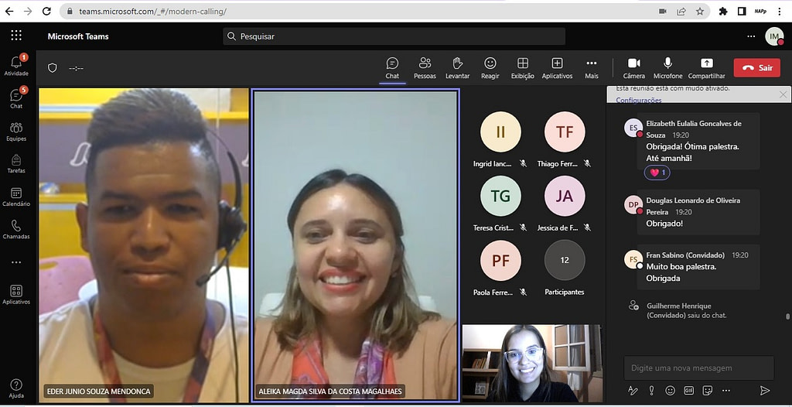Open Mais options in meeting toolbar
Screen dimensions: 792x407
(x=592, y=68)
